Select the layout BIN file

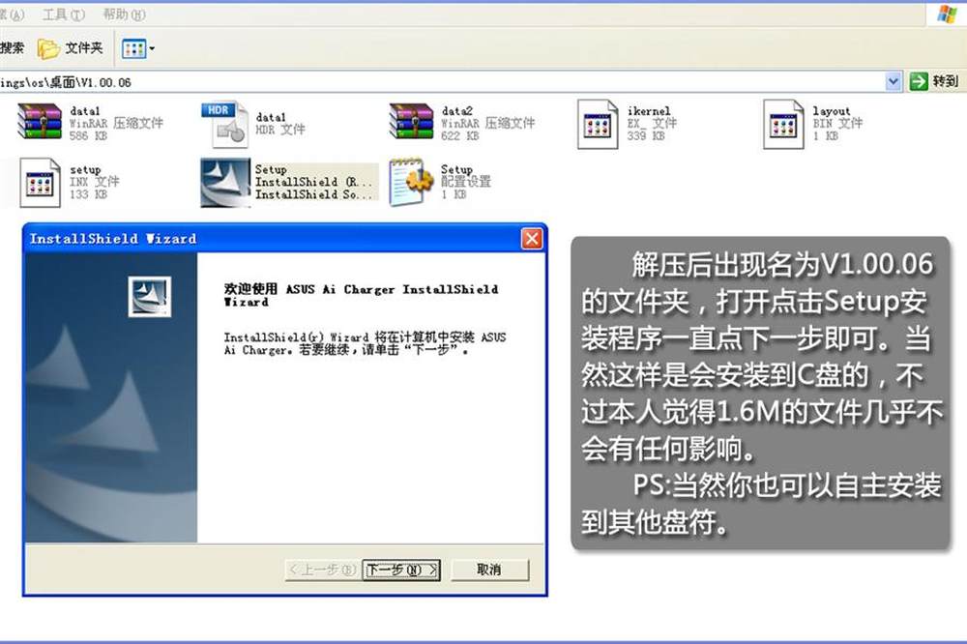click(x=813, y=124)
